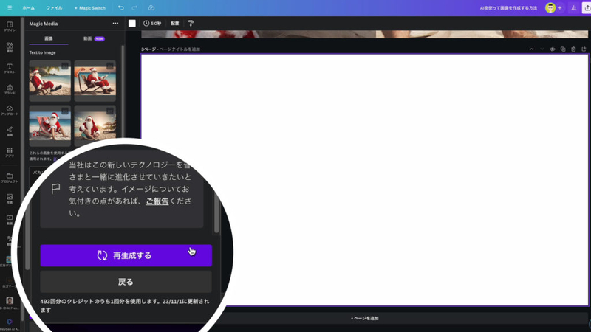This screenshot has height=332, width=591.
Task: Open 写真 photos sidebar panel
Action: point(10,199)
